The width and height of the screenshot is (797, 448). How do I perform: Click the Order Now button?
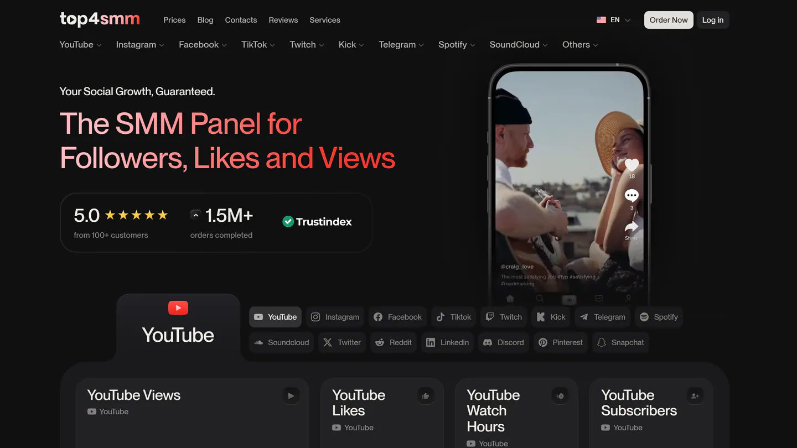[669, 20]
